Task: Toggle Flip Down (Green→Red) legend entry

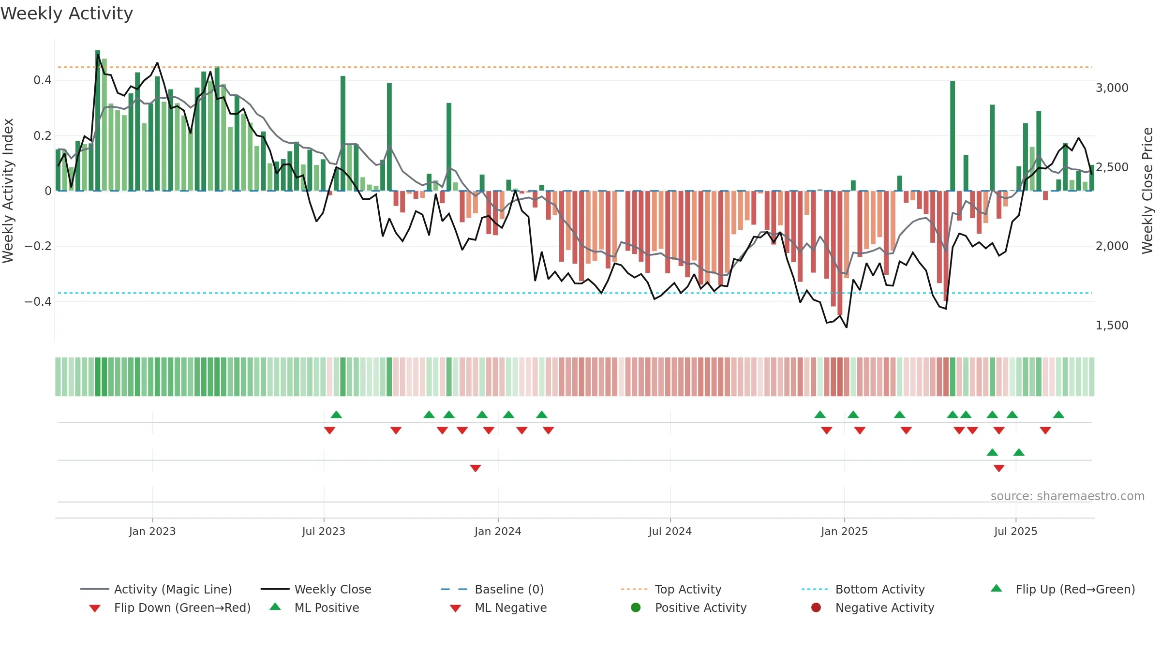Action: tap(169, 608)
